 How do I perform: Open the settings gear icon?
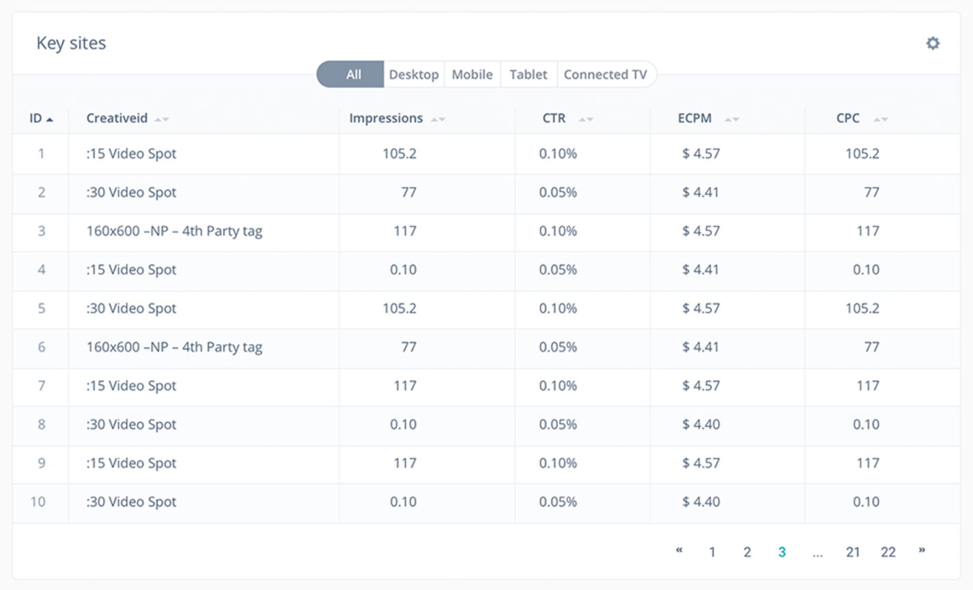(x=933, y=44)
